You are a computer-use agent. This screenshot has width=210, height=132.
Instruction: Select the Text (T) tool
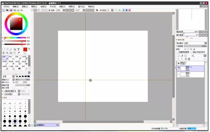click(19, 49)
